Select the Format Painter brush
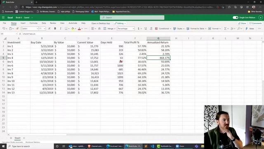The image size is (264, 149). point(17,29)
